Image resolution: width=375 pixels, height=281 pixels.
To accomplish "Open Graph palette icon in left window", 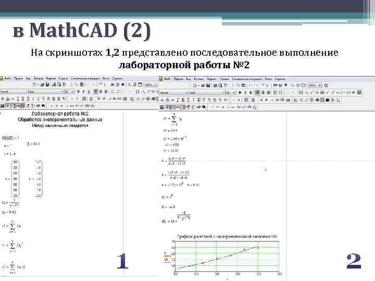I will 7,106.
